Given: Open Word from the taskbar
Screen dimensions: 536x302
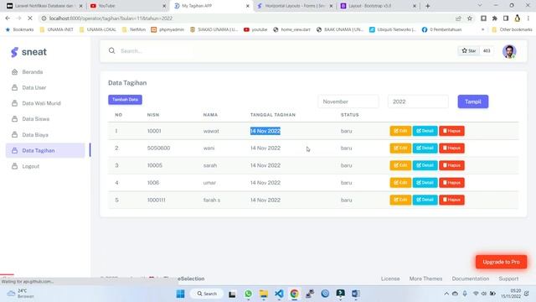Looking at the screenshot, I should [355, 294].
